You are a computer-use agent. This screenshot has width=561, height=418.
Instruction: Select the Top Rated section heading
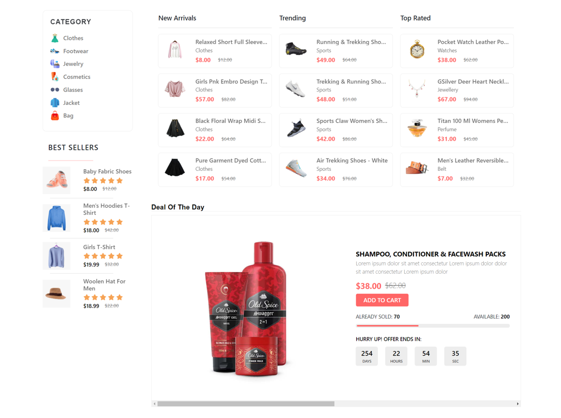click(x=416, y=18)
